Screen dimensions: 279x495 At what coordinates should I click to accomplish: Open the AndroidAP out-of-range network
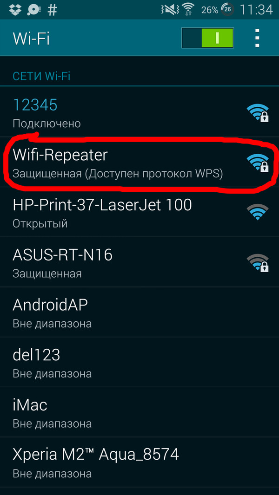pos(139,312)
